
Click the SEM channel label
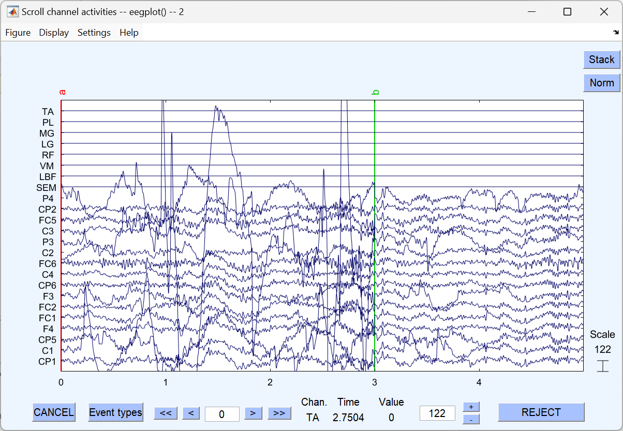[x=46, y=188]
